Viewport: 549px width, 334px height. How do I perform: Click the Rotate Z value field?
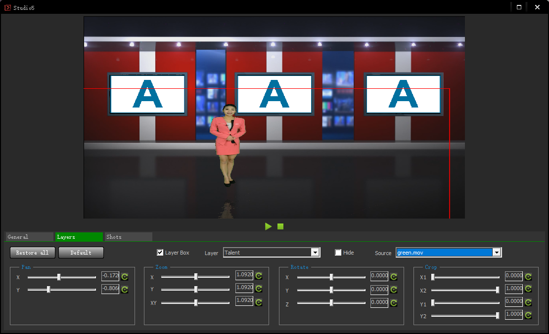(x=379, y=303)
